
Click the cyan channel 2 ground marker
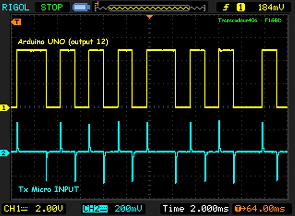point(5,153)
